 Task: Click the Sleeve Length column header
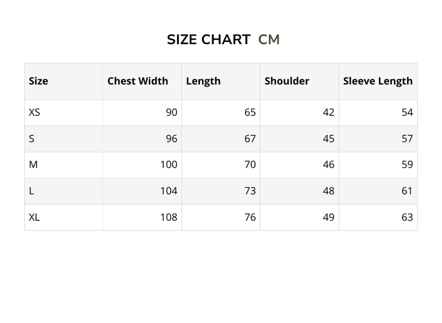pyautogui.click(x=378, y=81)
